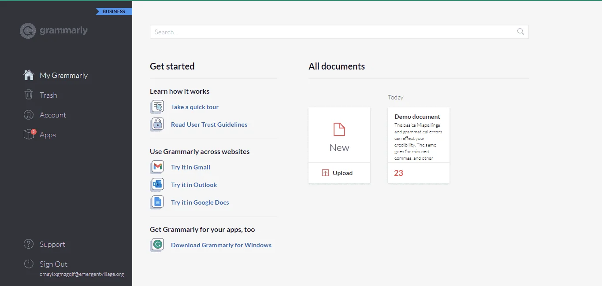This screenshot has height=286, width=602.
Task: Click the Support question mark icon
Action: click(x=29, y=244)
